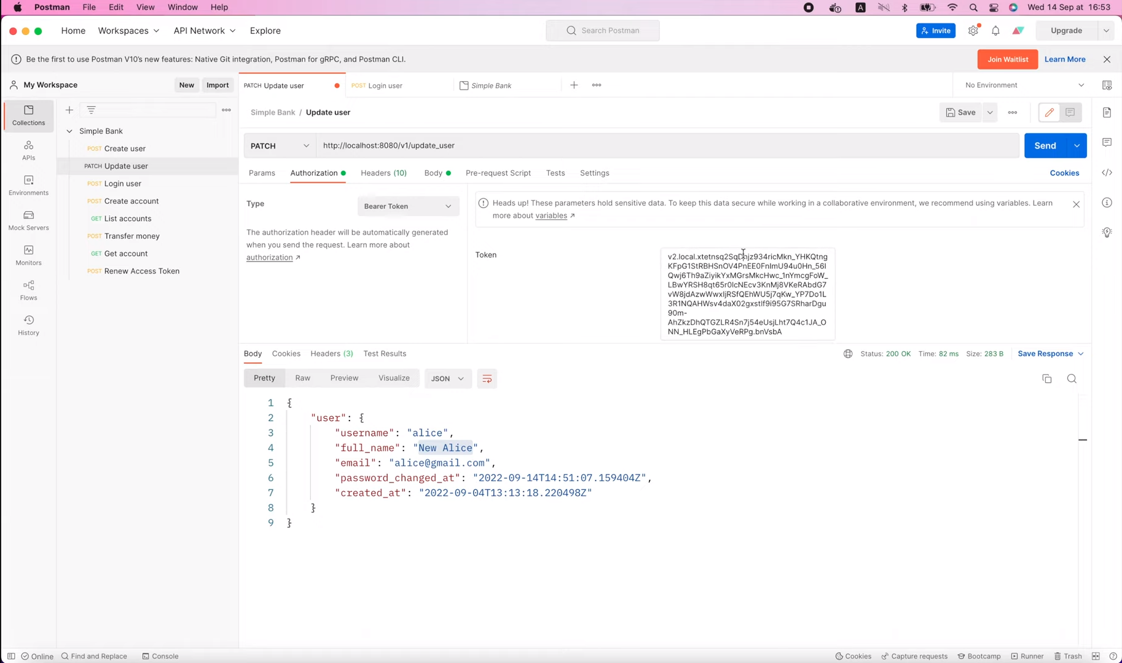The width and height of the screenshot is (1122, 663).
Task: Open the Workspaces dropdown
Action: (x=128, y=31)
